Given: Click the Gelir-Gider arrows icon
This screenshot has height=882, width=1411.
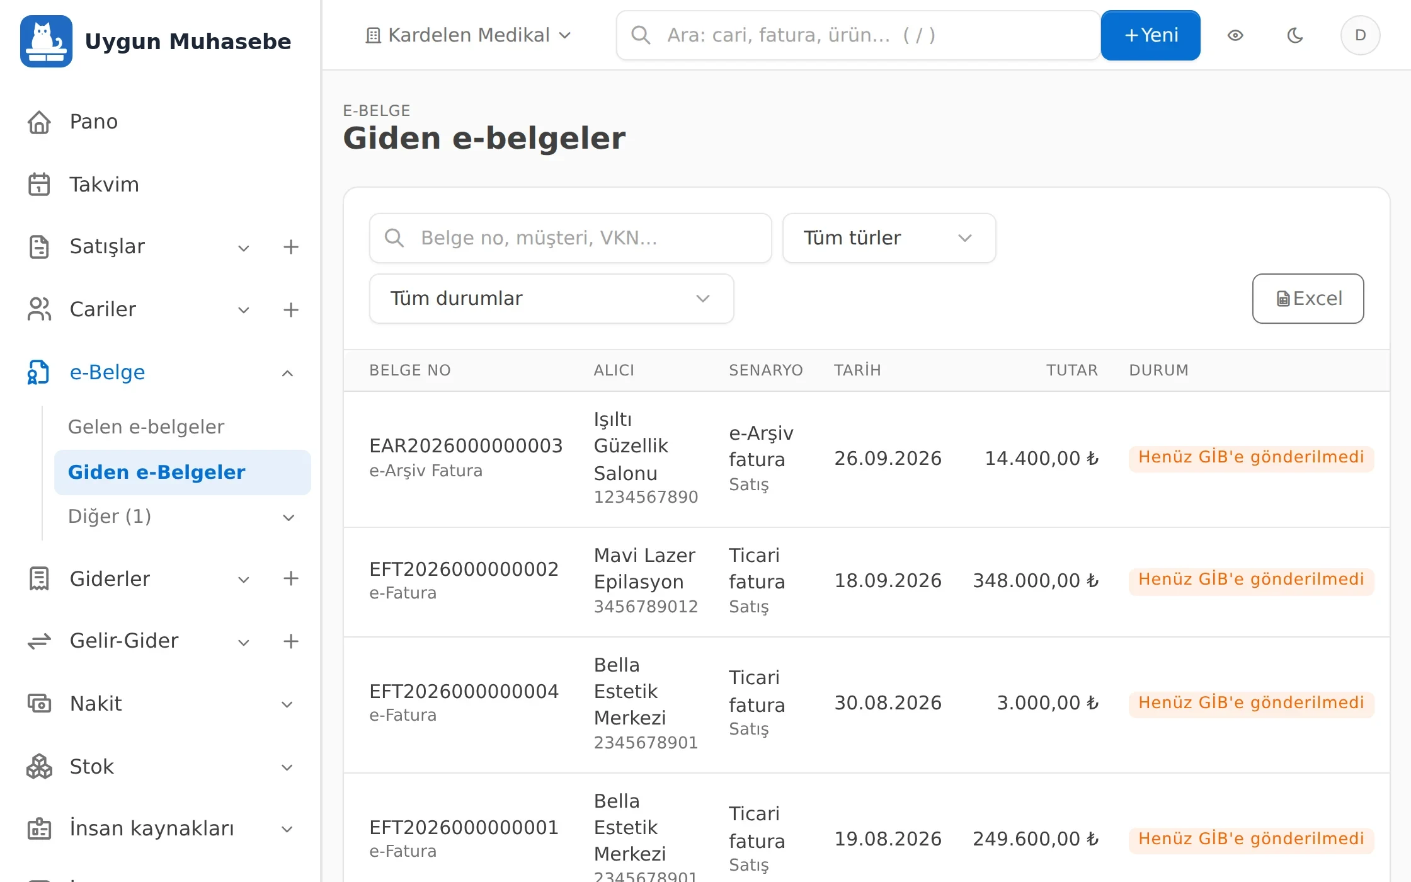Looking at the screenshot, I should pyautogui.click(x=39, y=641).
